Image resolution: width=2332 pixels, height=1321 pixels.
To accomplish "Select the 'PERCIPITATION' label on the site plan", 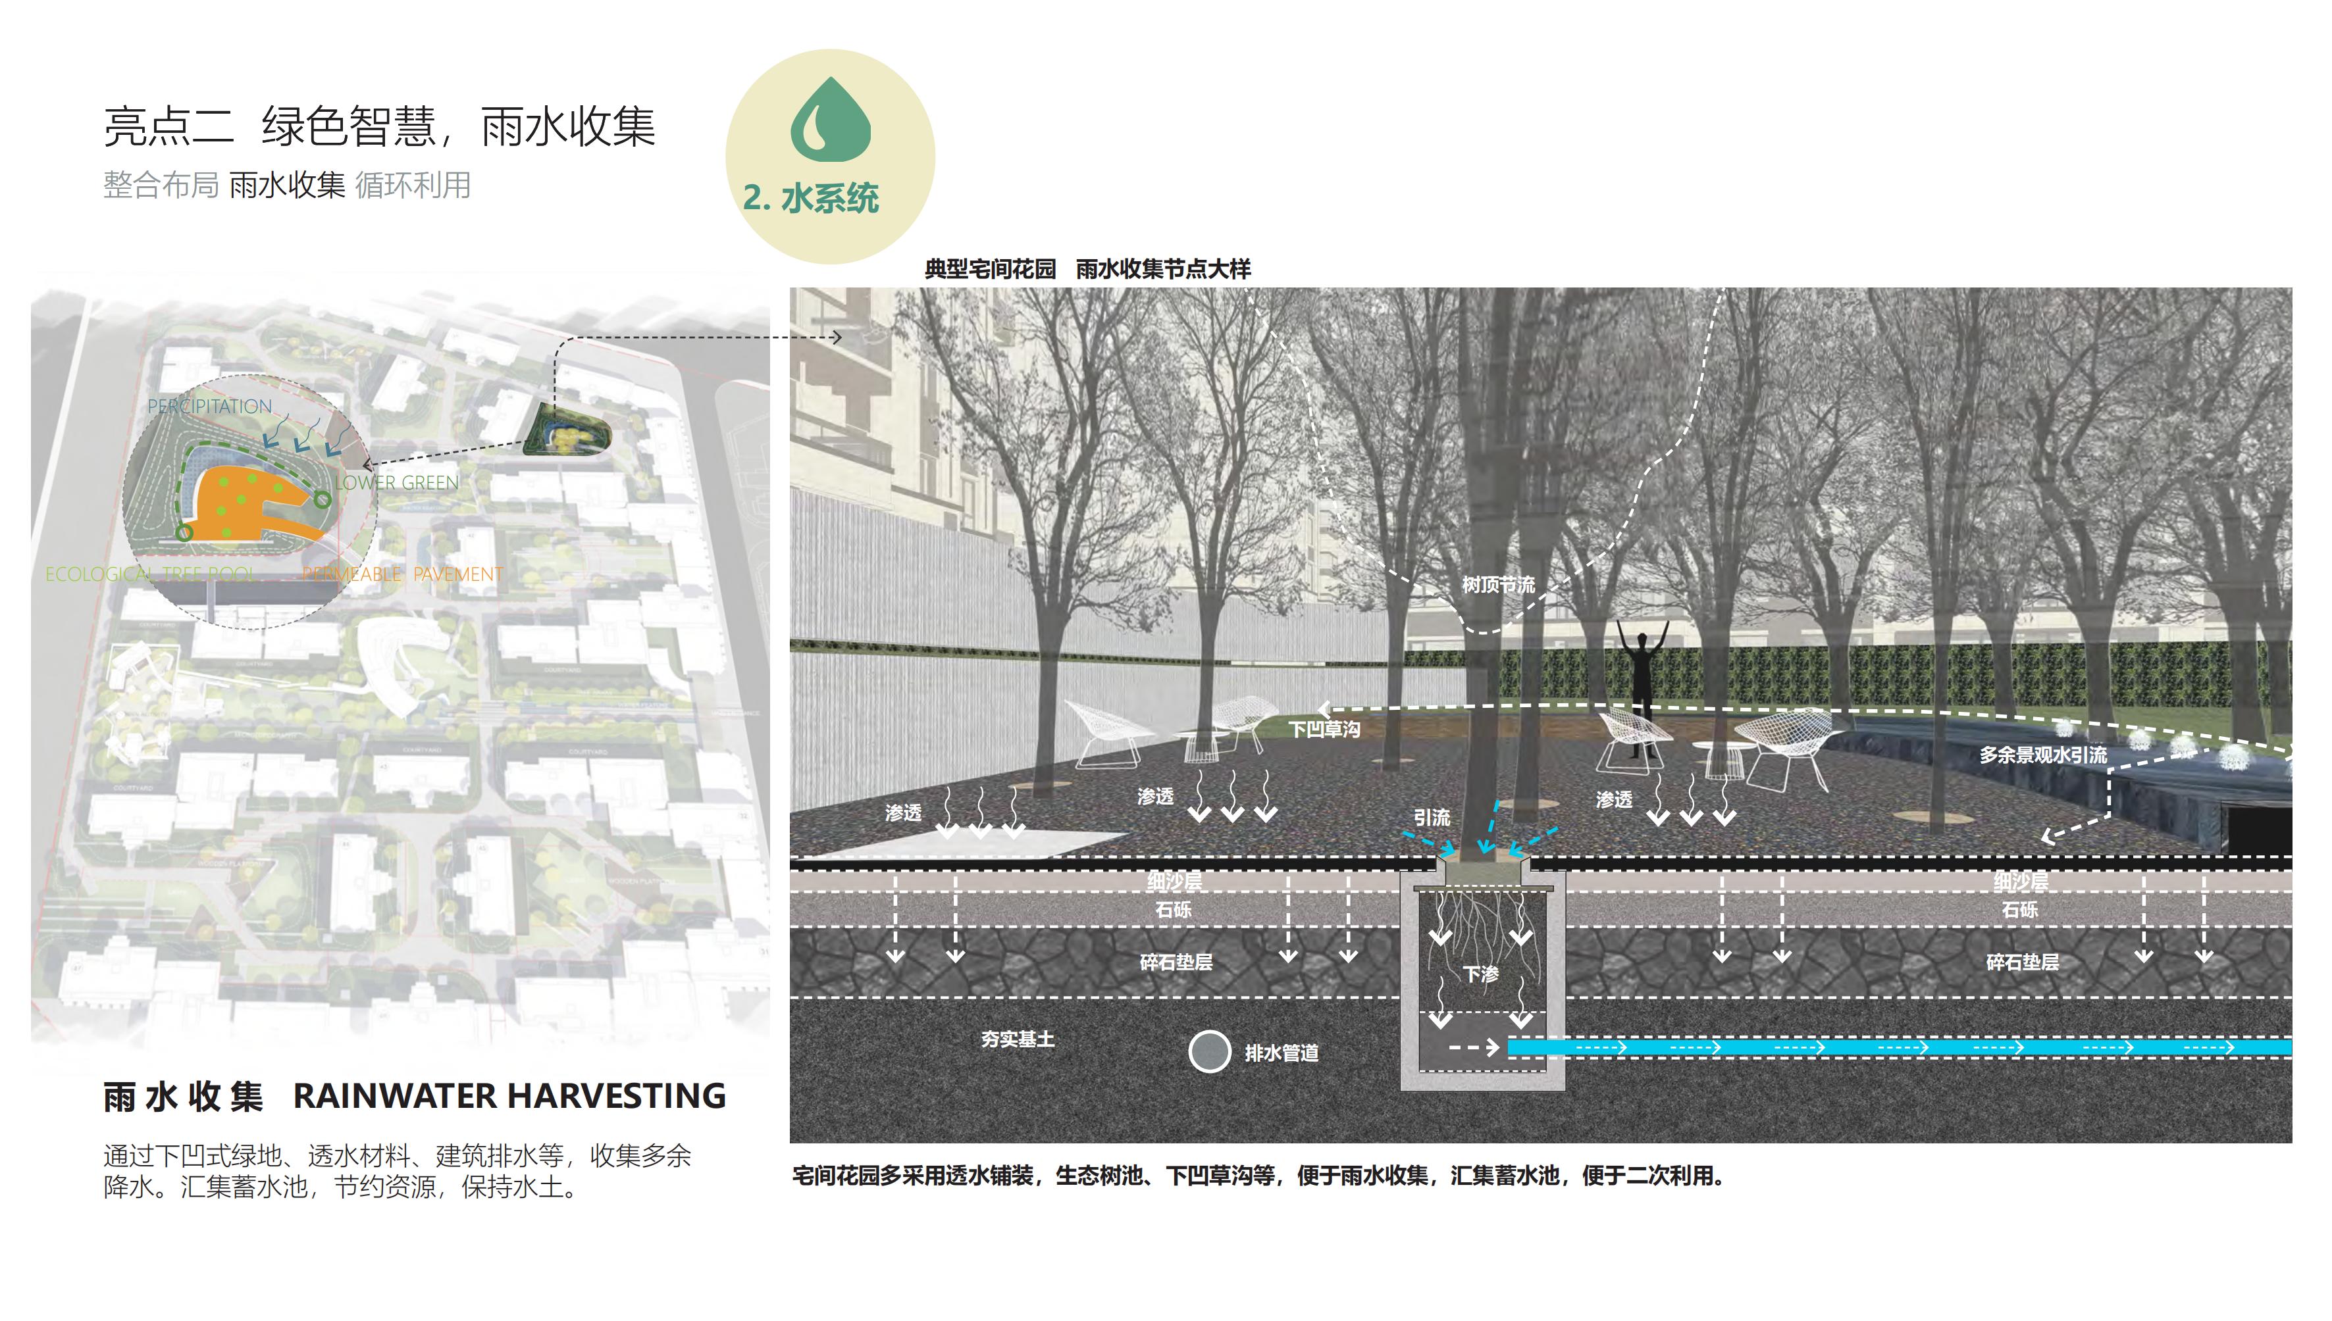I will tap(210, 407).
